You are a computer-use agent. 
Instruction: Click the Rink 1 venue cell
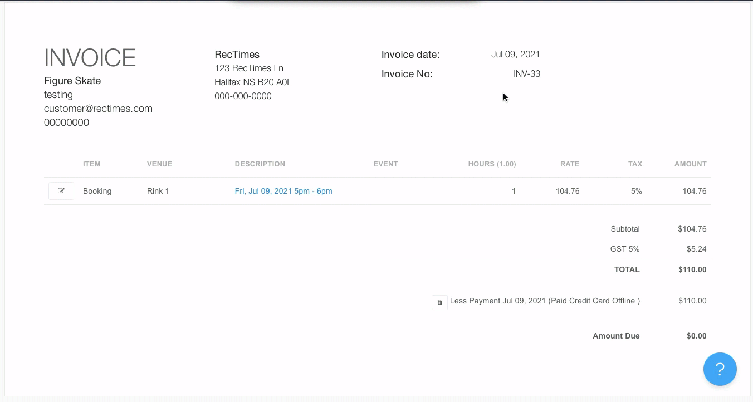click(158, 191)
